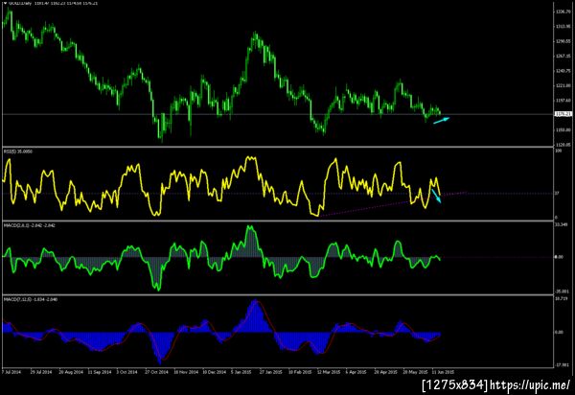The height and width of the screenshot is (395, 575).
Task: Click the 27 Jan 2015 date label
Action: click(x=271, y=372)
